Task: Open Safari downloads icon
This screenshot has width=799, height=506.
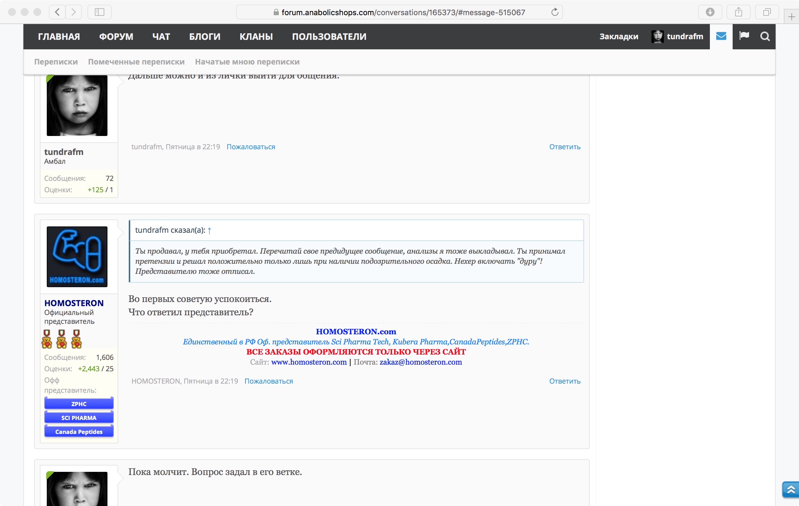Action: pyautogui.click(x=710, y=12)
